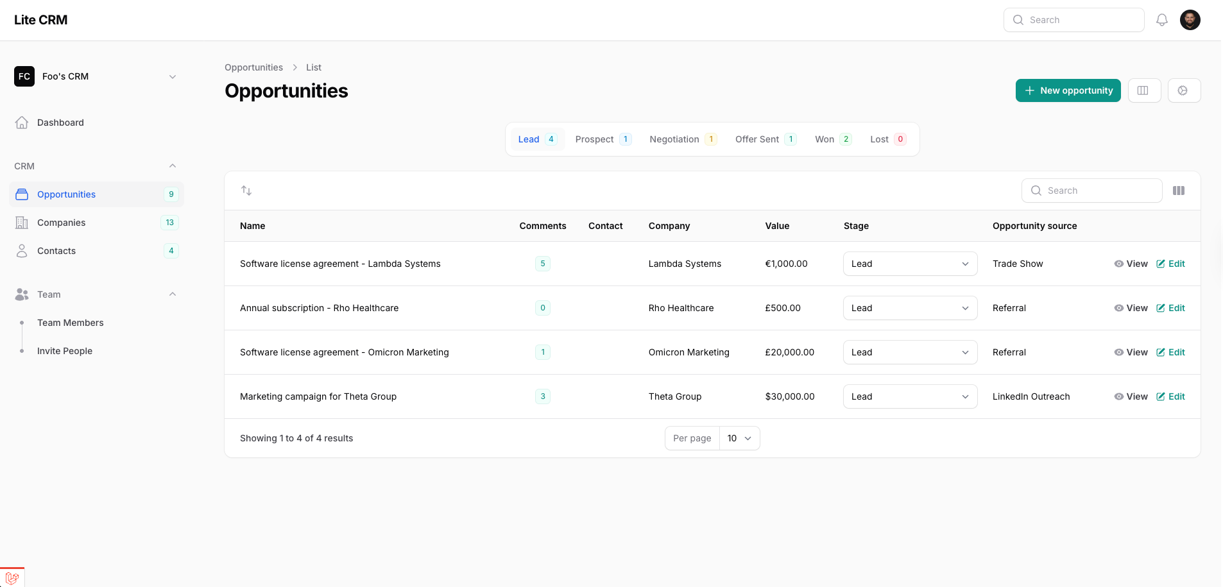
Task: Edit the Omicron Marketing opportunity
Action: [1170, 352]
